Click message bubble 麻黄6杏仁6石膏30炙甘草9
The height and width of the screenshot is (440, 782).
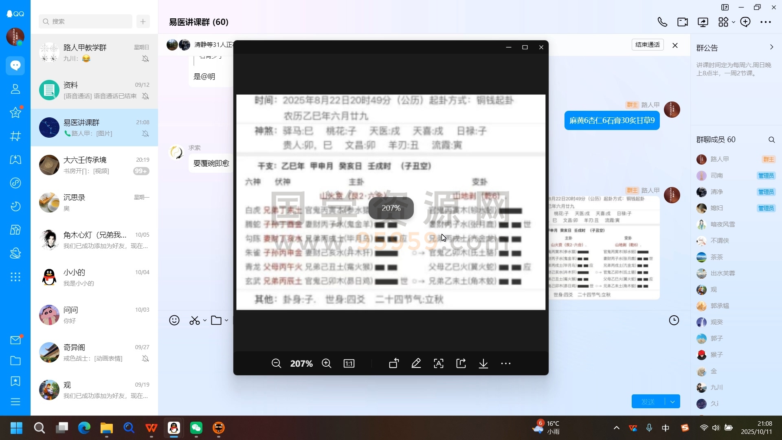click(x=612, y=121)
